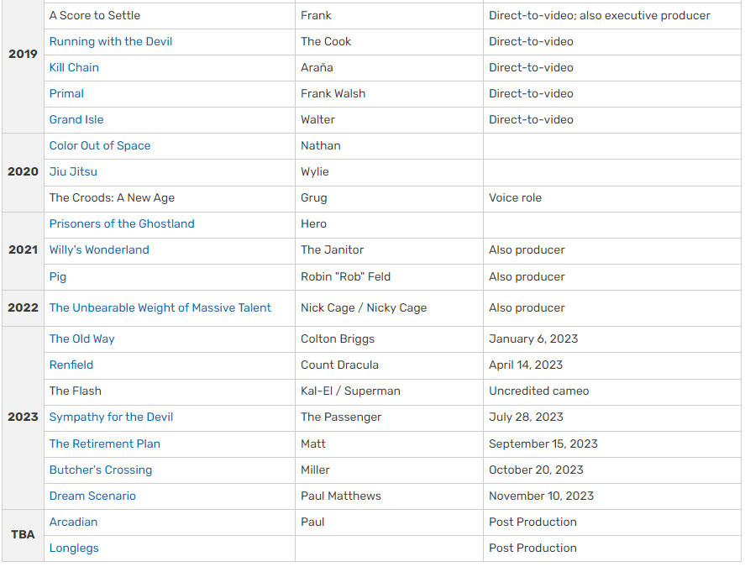Click the "Uncredited cameo" note
Viewport: 745px width, 567px height.
539,391
